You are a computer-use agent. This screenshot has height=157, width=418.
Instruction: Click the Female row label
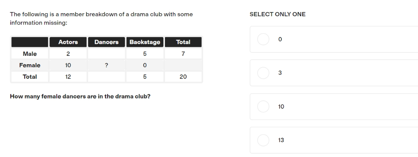(x=30, y=65)
